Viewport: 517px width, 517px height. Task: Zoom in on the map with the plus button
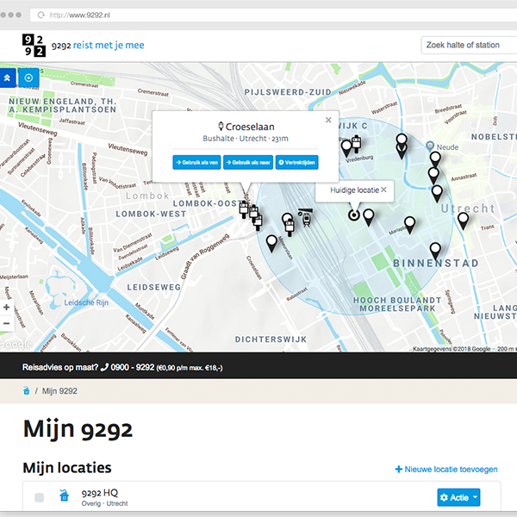[7, 308]
